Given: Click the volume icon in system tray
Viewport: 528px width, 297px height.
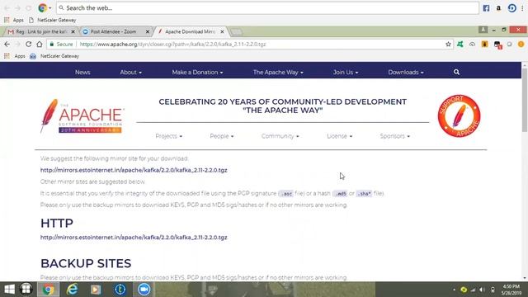Looking at the screenshot, I should (482, 290).
